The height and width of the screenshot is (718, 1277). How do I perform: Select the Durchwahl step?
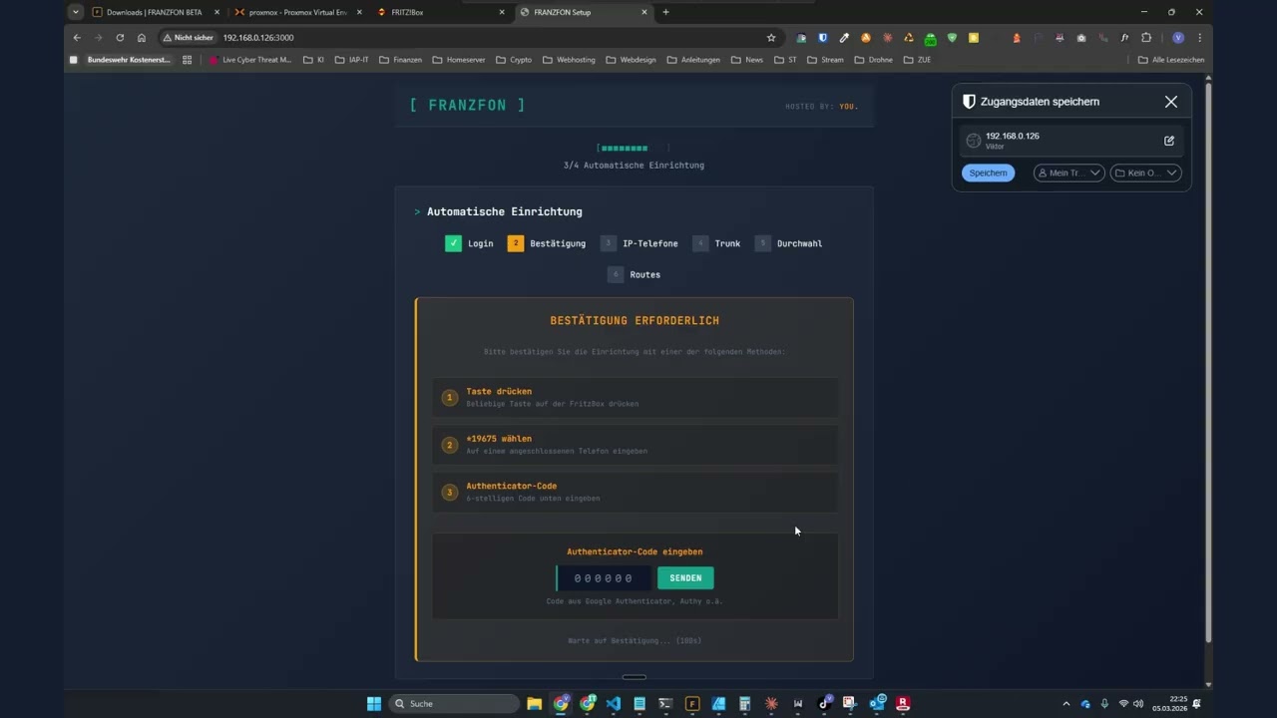pos(788,243)
